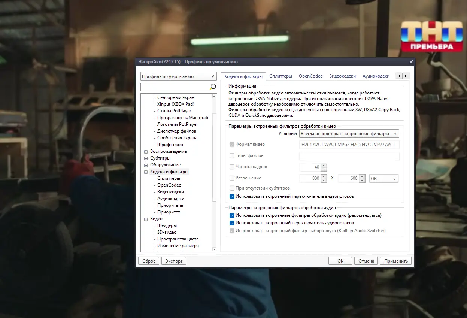This screenshot has height=318, width=467.
Task: Decrease Частота кадров value with down arrow
Action: pos(324,169)
